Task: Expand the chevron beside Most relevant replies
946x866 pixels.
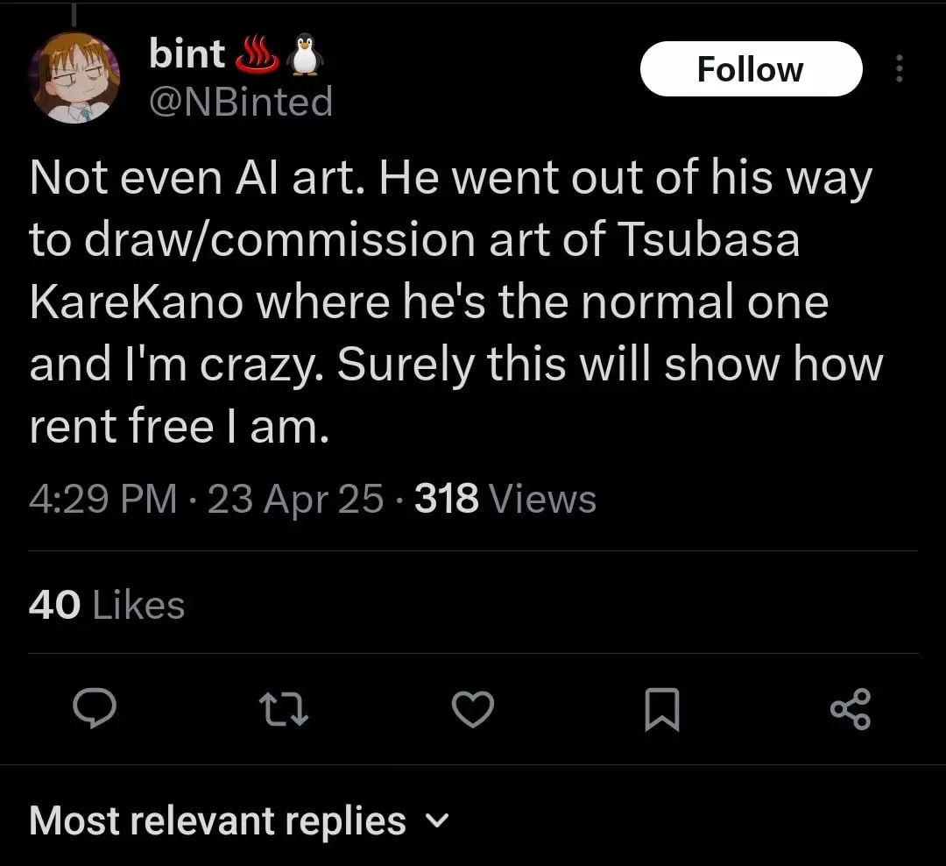Action: (436, 821)
